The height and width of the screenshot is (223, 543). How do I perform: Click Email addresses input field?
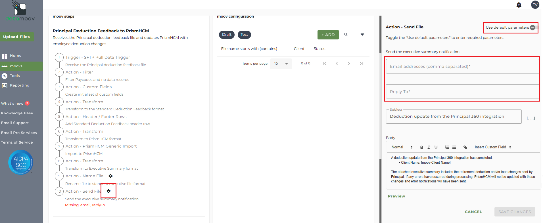462,66
